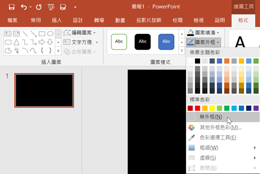
Task: Open the 檢視 tab
Action: 199,20
